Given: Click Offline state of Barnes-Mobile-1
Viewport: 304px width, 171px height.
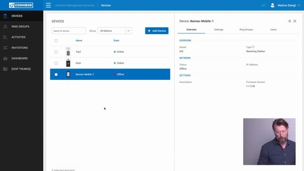Looking at the screenshot, I should pyautogui.click(x=119, y=74).
